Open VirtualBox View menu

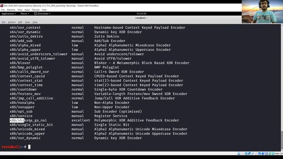[x=20, y=10]
